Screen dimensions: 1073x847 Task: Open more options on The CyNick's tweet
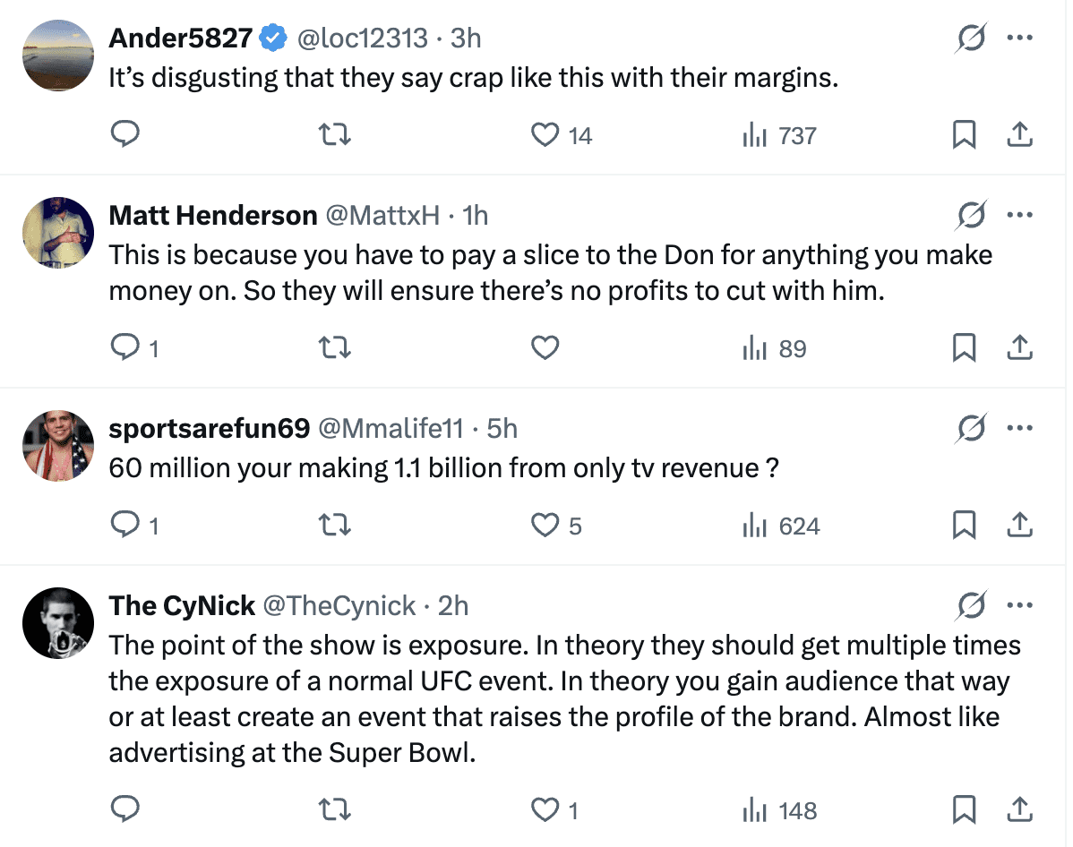coord(1020,606)
